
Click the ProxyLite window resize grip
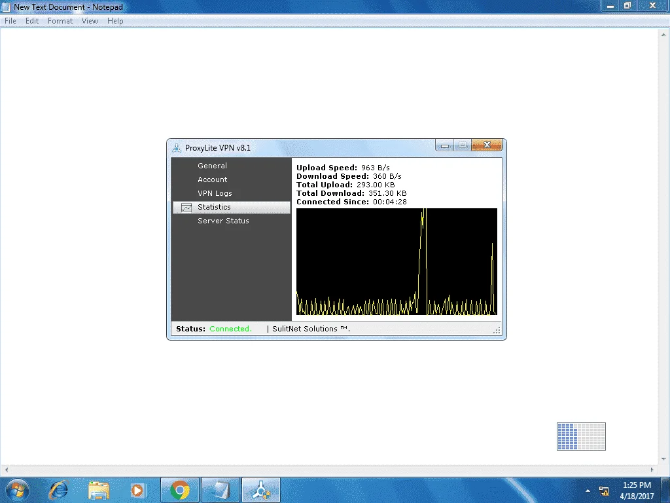point(497,330)
